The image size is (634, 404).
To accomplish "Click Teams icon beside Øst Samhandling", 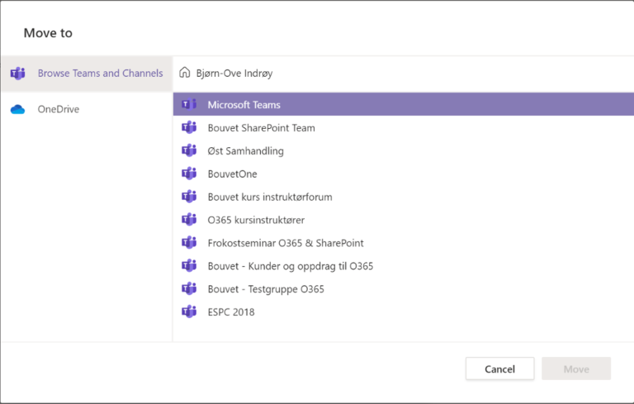I will pyautogui.click(x=189, y=150).
